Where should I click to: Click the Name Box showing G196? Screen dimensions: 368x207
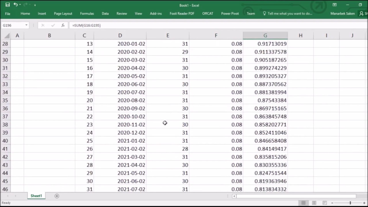tap(13, 25)
